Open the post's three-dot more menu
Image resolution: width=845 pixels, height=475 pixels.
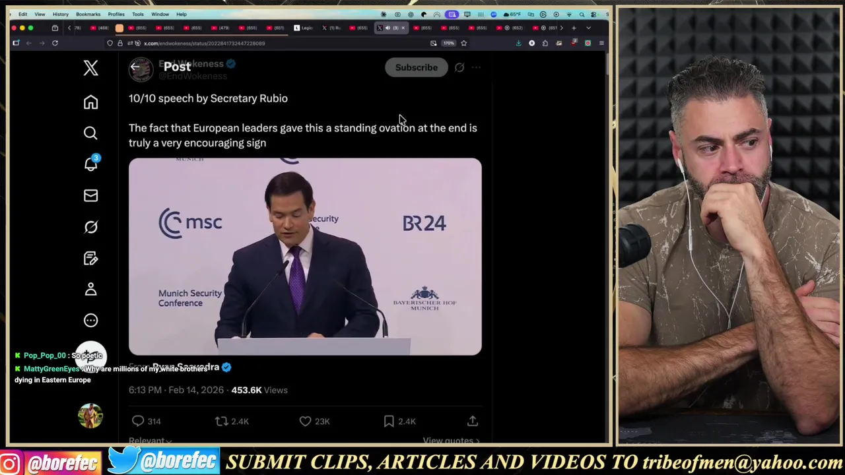[x=476, y=67]
